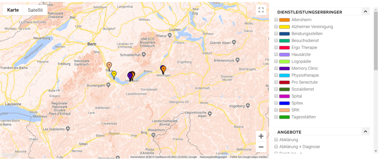The width and height of the screenshot is (380, 160).
Task: Switch to Satellit map view
Action: [35, 10]
